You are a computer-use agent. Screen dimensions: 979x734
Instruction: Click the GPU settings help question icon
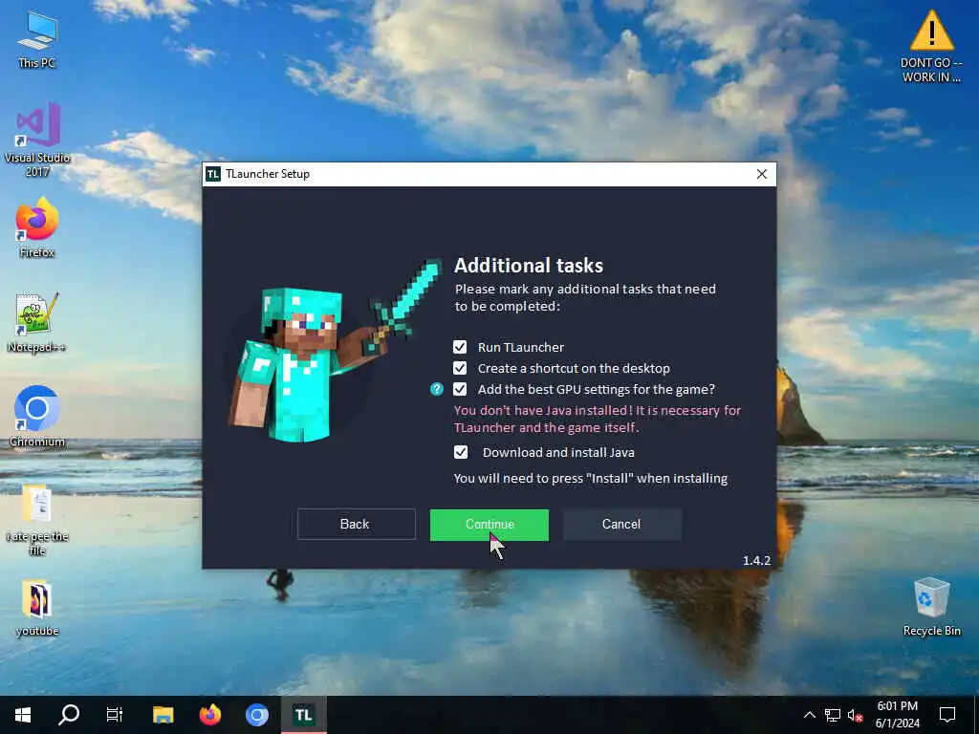click(x=437, y=390)
